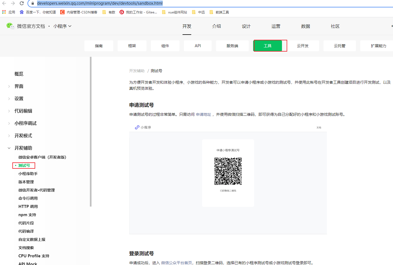Click the browser forward arrow
The image size is (393, 265).
click(x=13, y=3)
